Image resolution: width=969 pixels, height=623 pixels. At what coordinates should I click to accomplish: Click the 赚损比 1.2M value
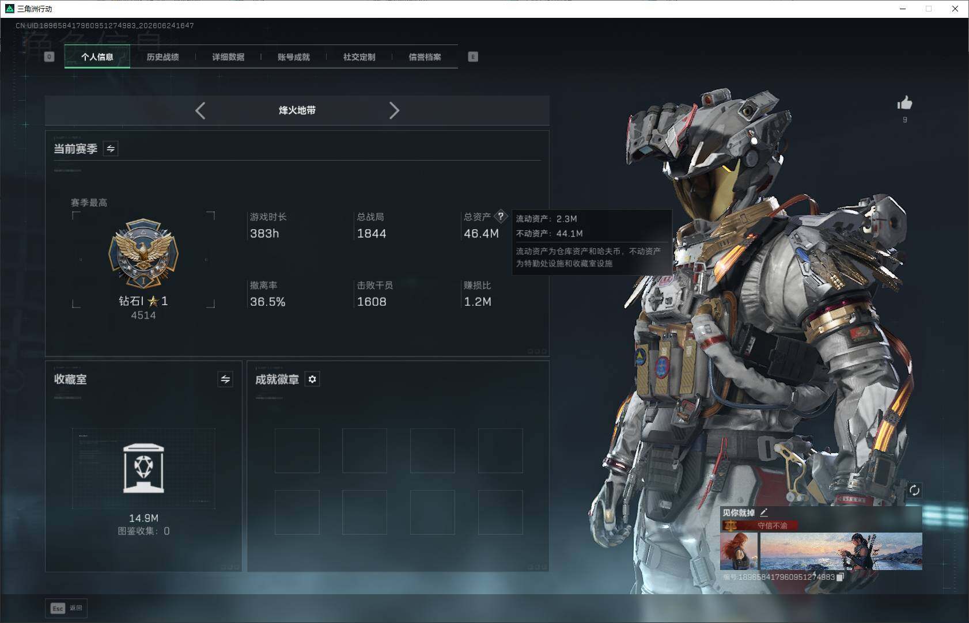pos(478,302)
